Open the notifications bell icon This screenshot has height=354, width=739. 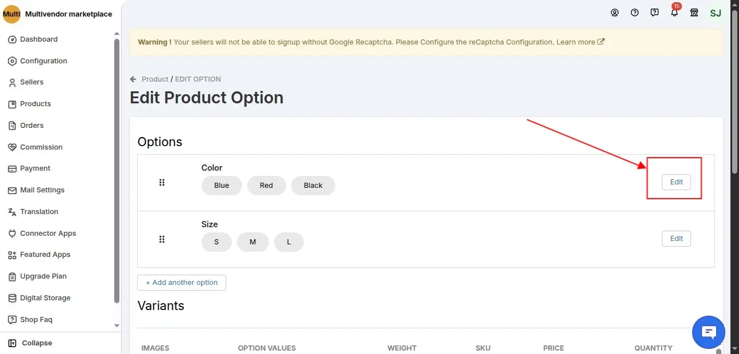point(674,13)
